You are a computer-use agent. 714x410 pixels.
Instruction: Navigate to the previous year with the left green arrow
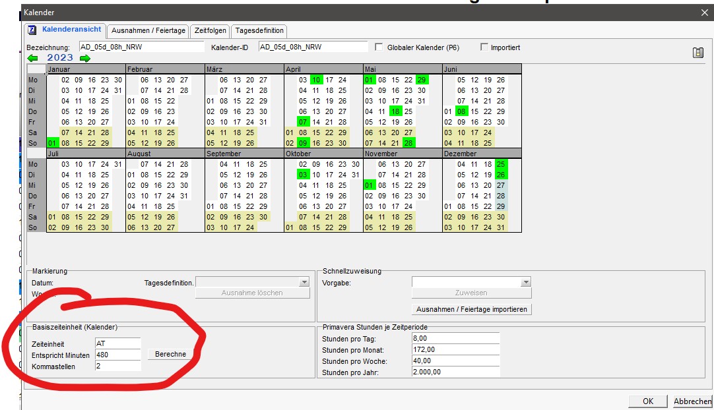click(x=32, y=57)
